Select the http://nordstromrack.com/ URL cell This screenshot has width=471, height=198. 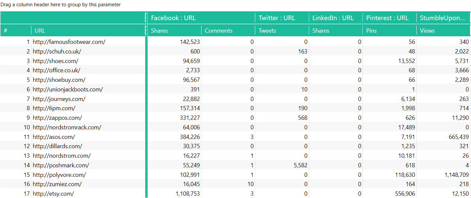[88, 127]
